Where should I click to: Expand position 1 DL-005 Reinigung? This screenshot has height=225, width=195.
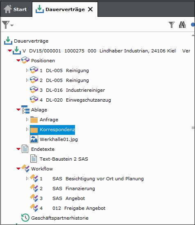tap(27, 70)
